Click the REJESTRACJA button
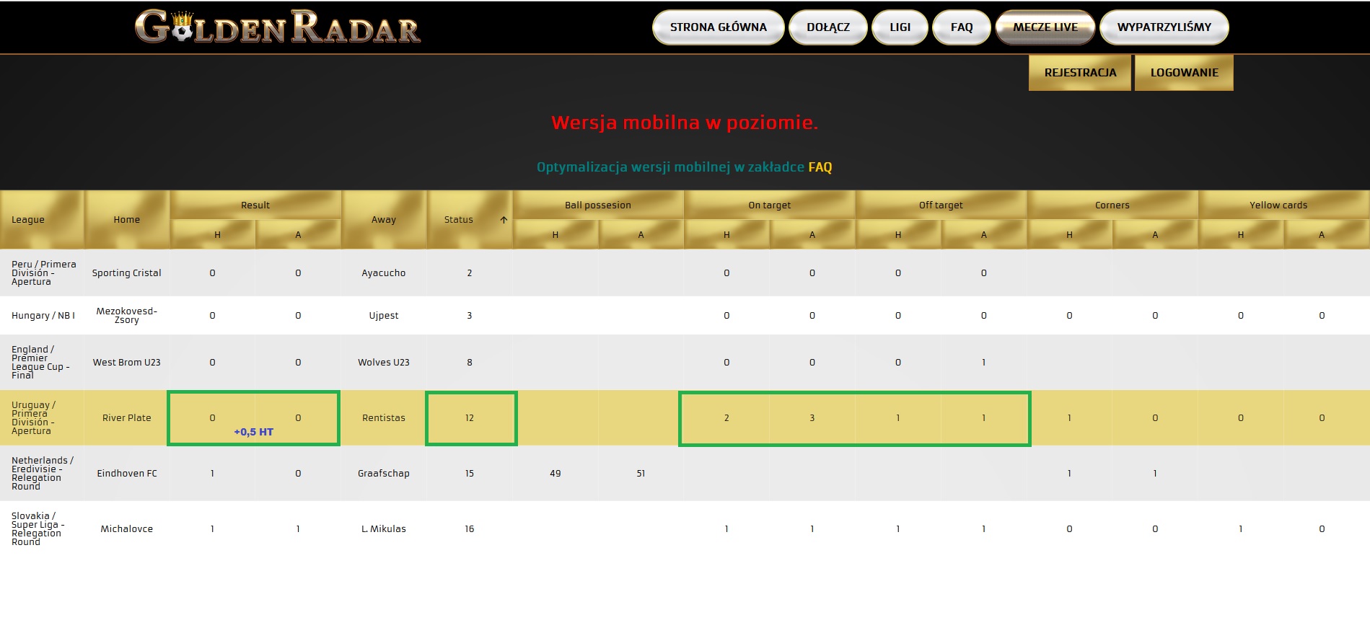The width and height of the screenshot is (1370, 633). point(1080,73)
